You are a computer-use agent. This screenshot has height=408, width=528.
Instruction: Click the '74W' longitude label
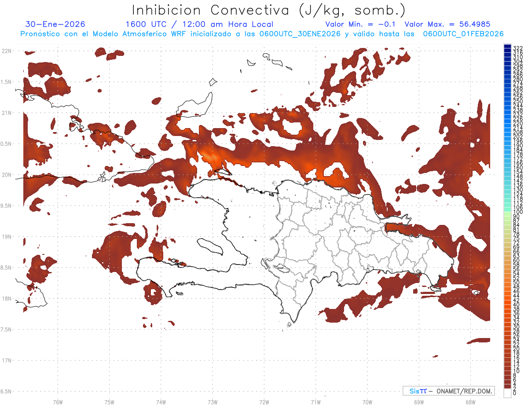[161, 402]
